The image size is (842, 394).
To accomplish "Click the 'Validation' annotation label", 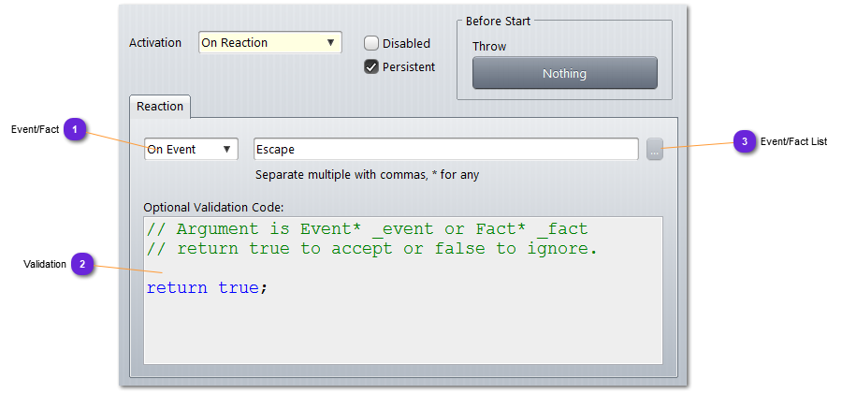I will click(x=45, y=265).
